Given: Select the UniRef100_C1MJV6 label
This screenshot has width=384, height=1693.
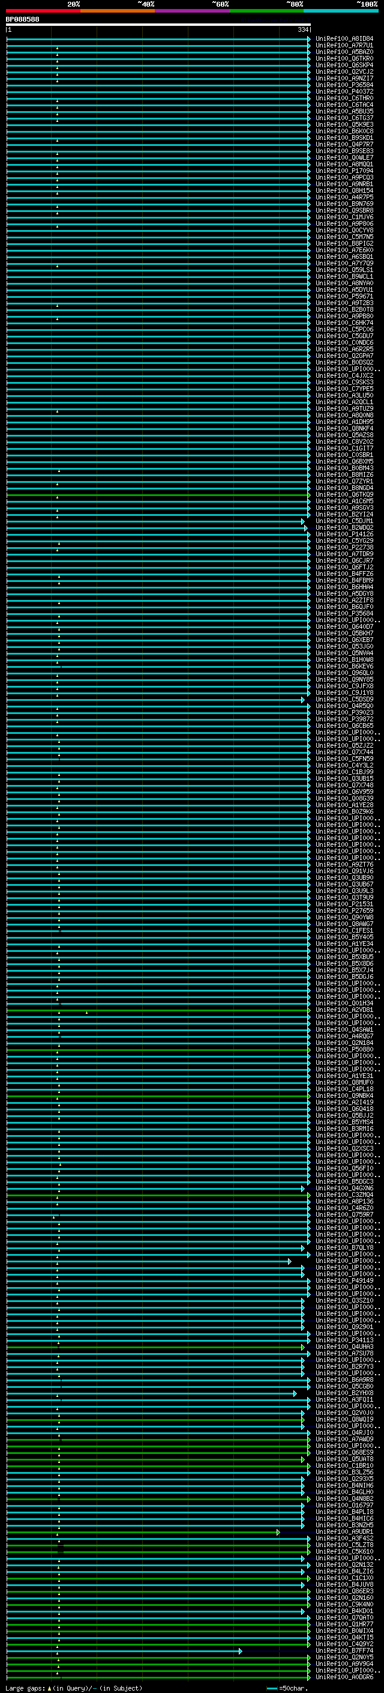Looking at the screenshot, I should tap(344, 217).
